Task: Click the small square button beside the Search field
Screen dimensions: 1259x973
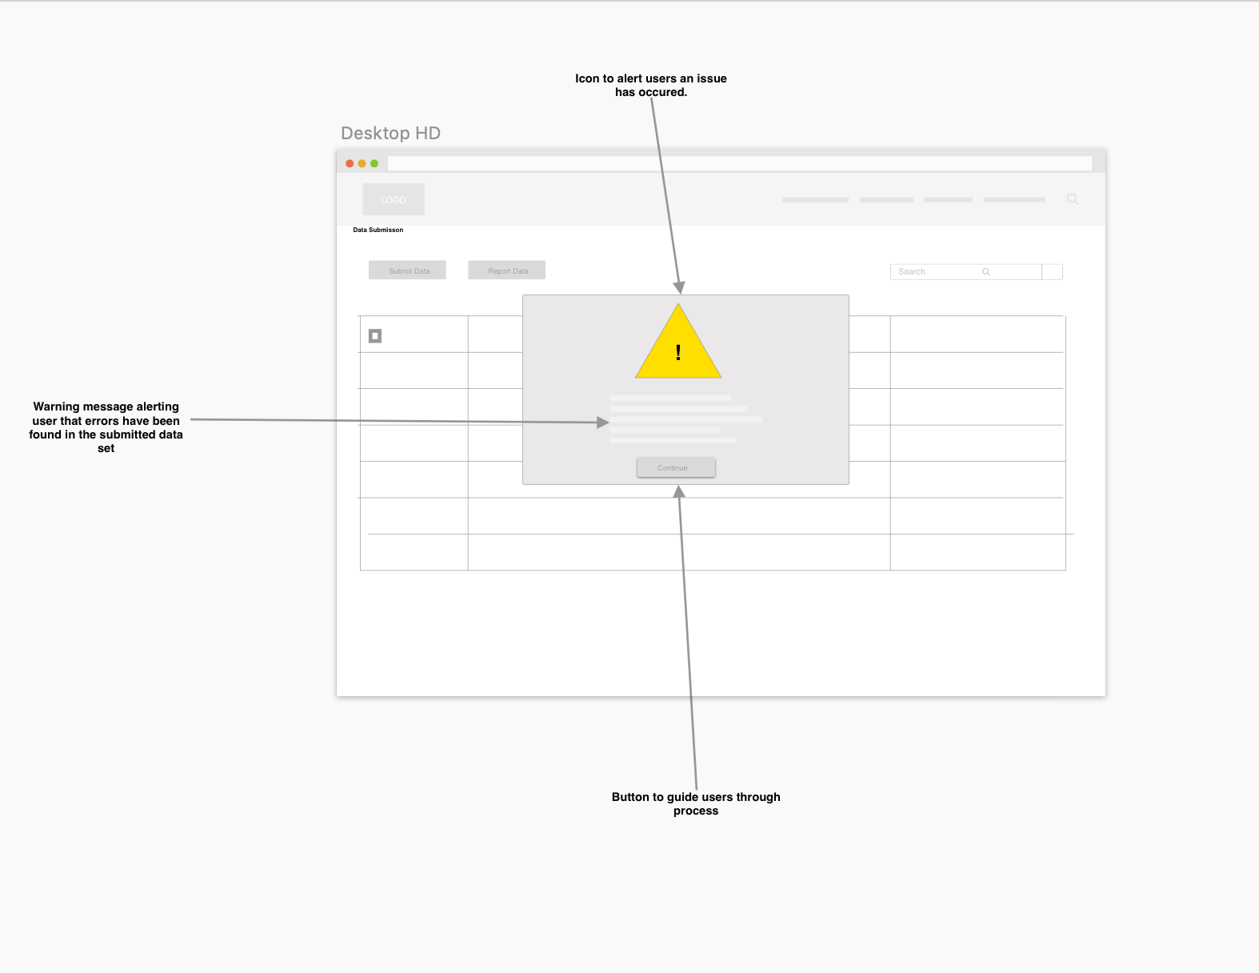Action: pos(1053,272)
